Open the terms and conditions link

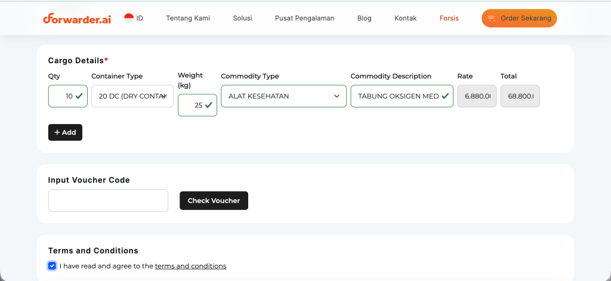[x=190, y=266]
